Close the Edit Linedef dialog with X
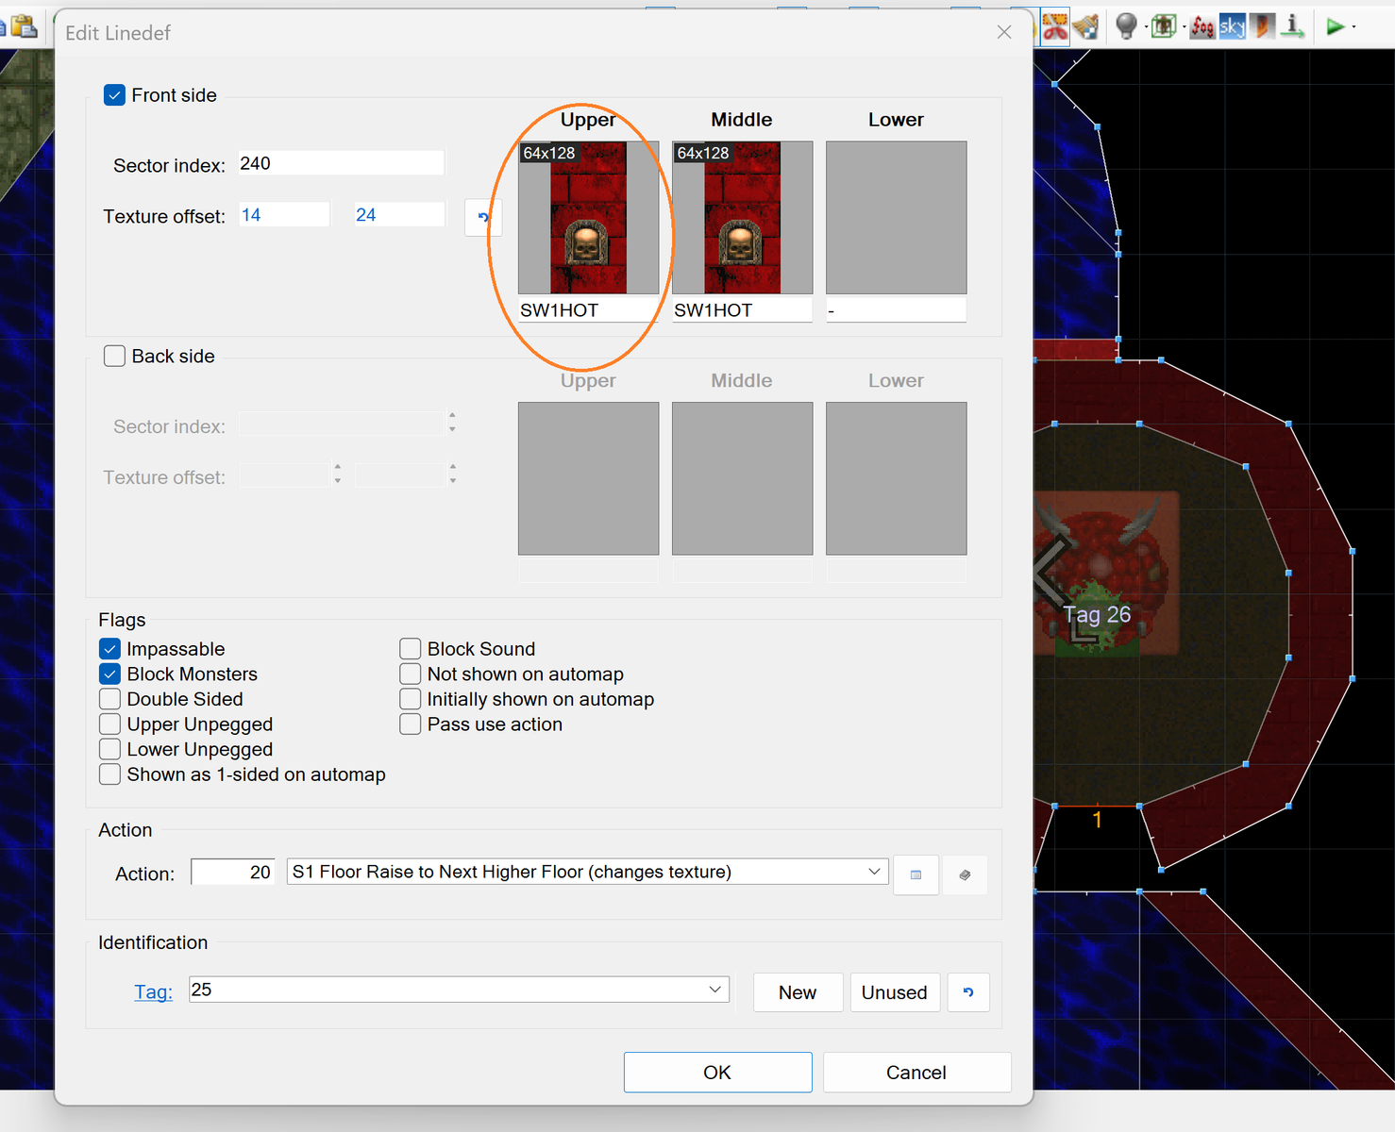Screen dimensions: 1395x1132 pos(1004,32)
